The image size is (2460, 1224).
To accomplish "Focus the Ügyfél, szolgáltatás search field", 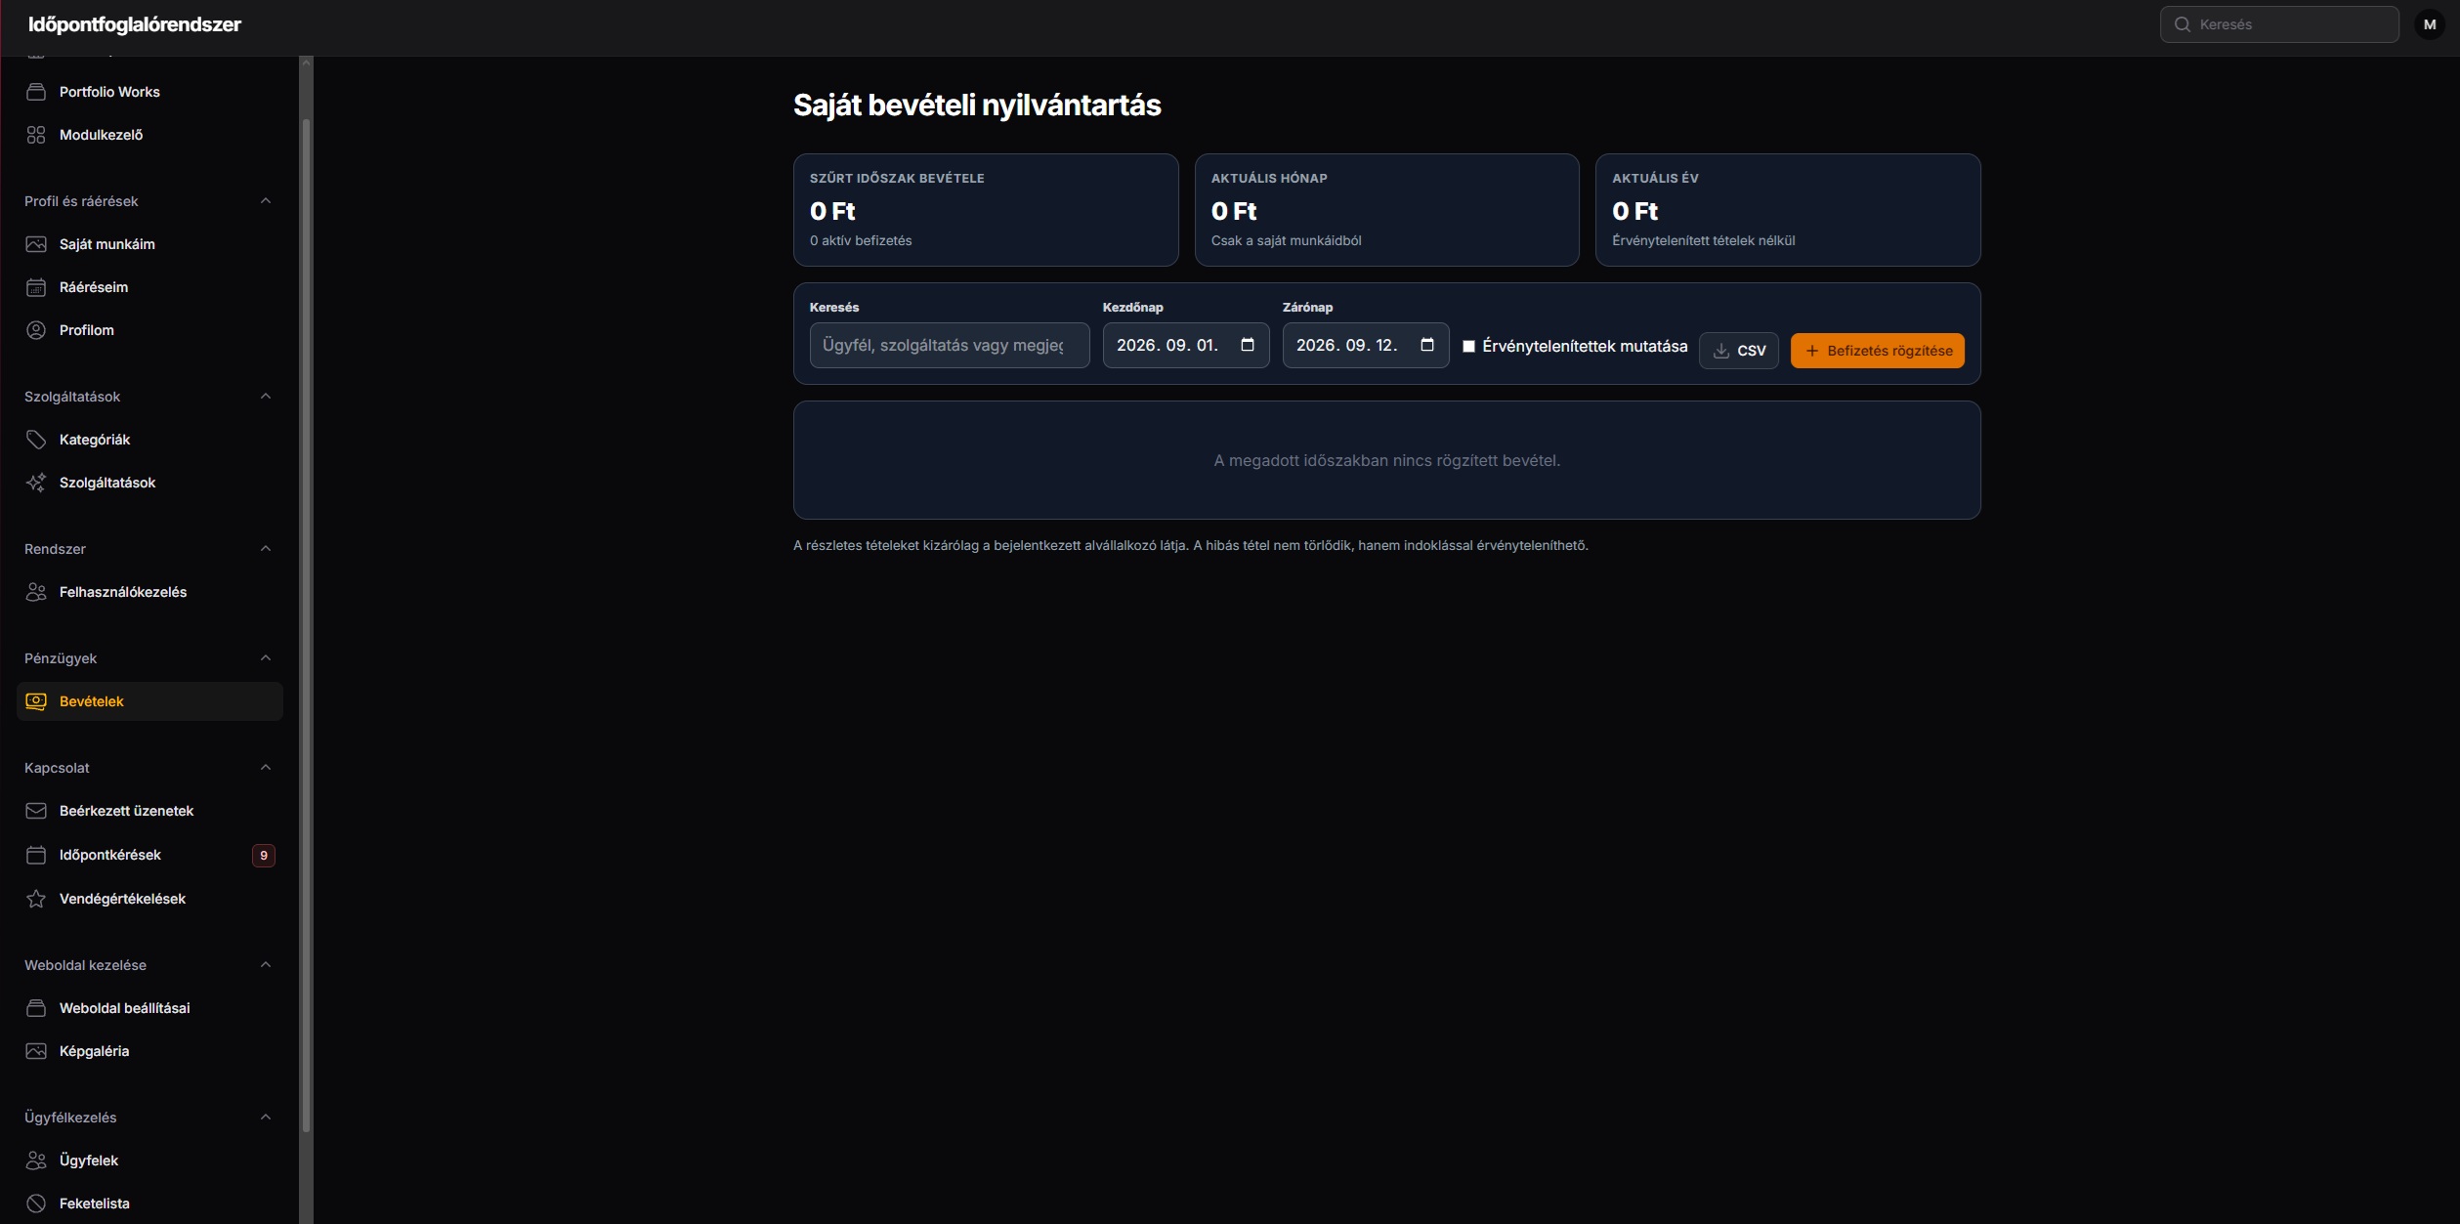I will [x=950, y=345].
